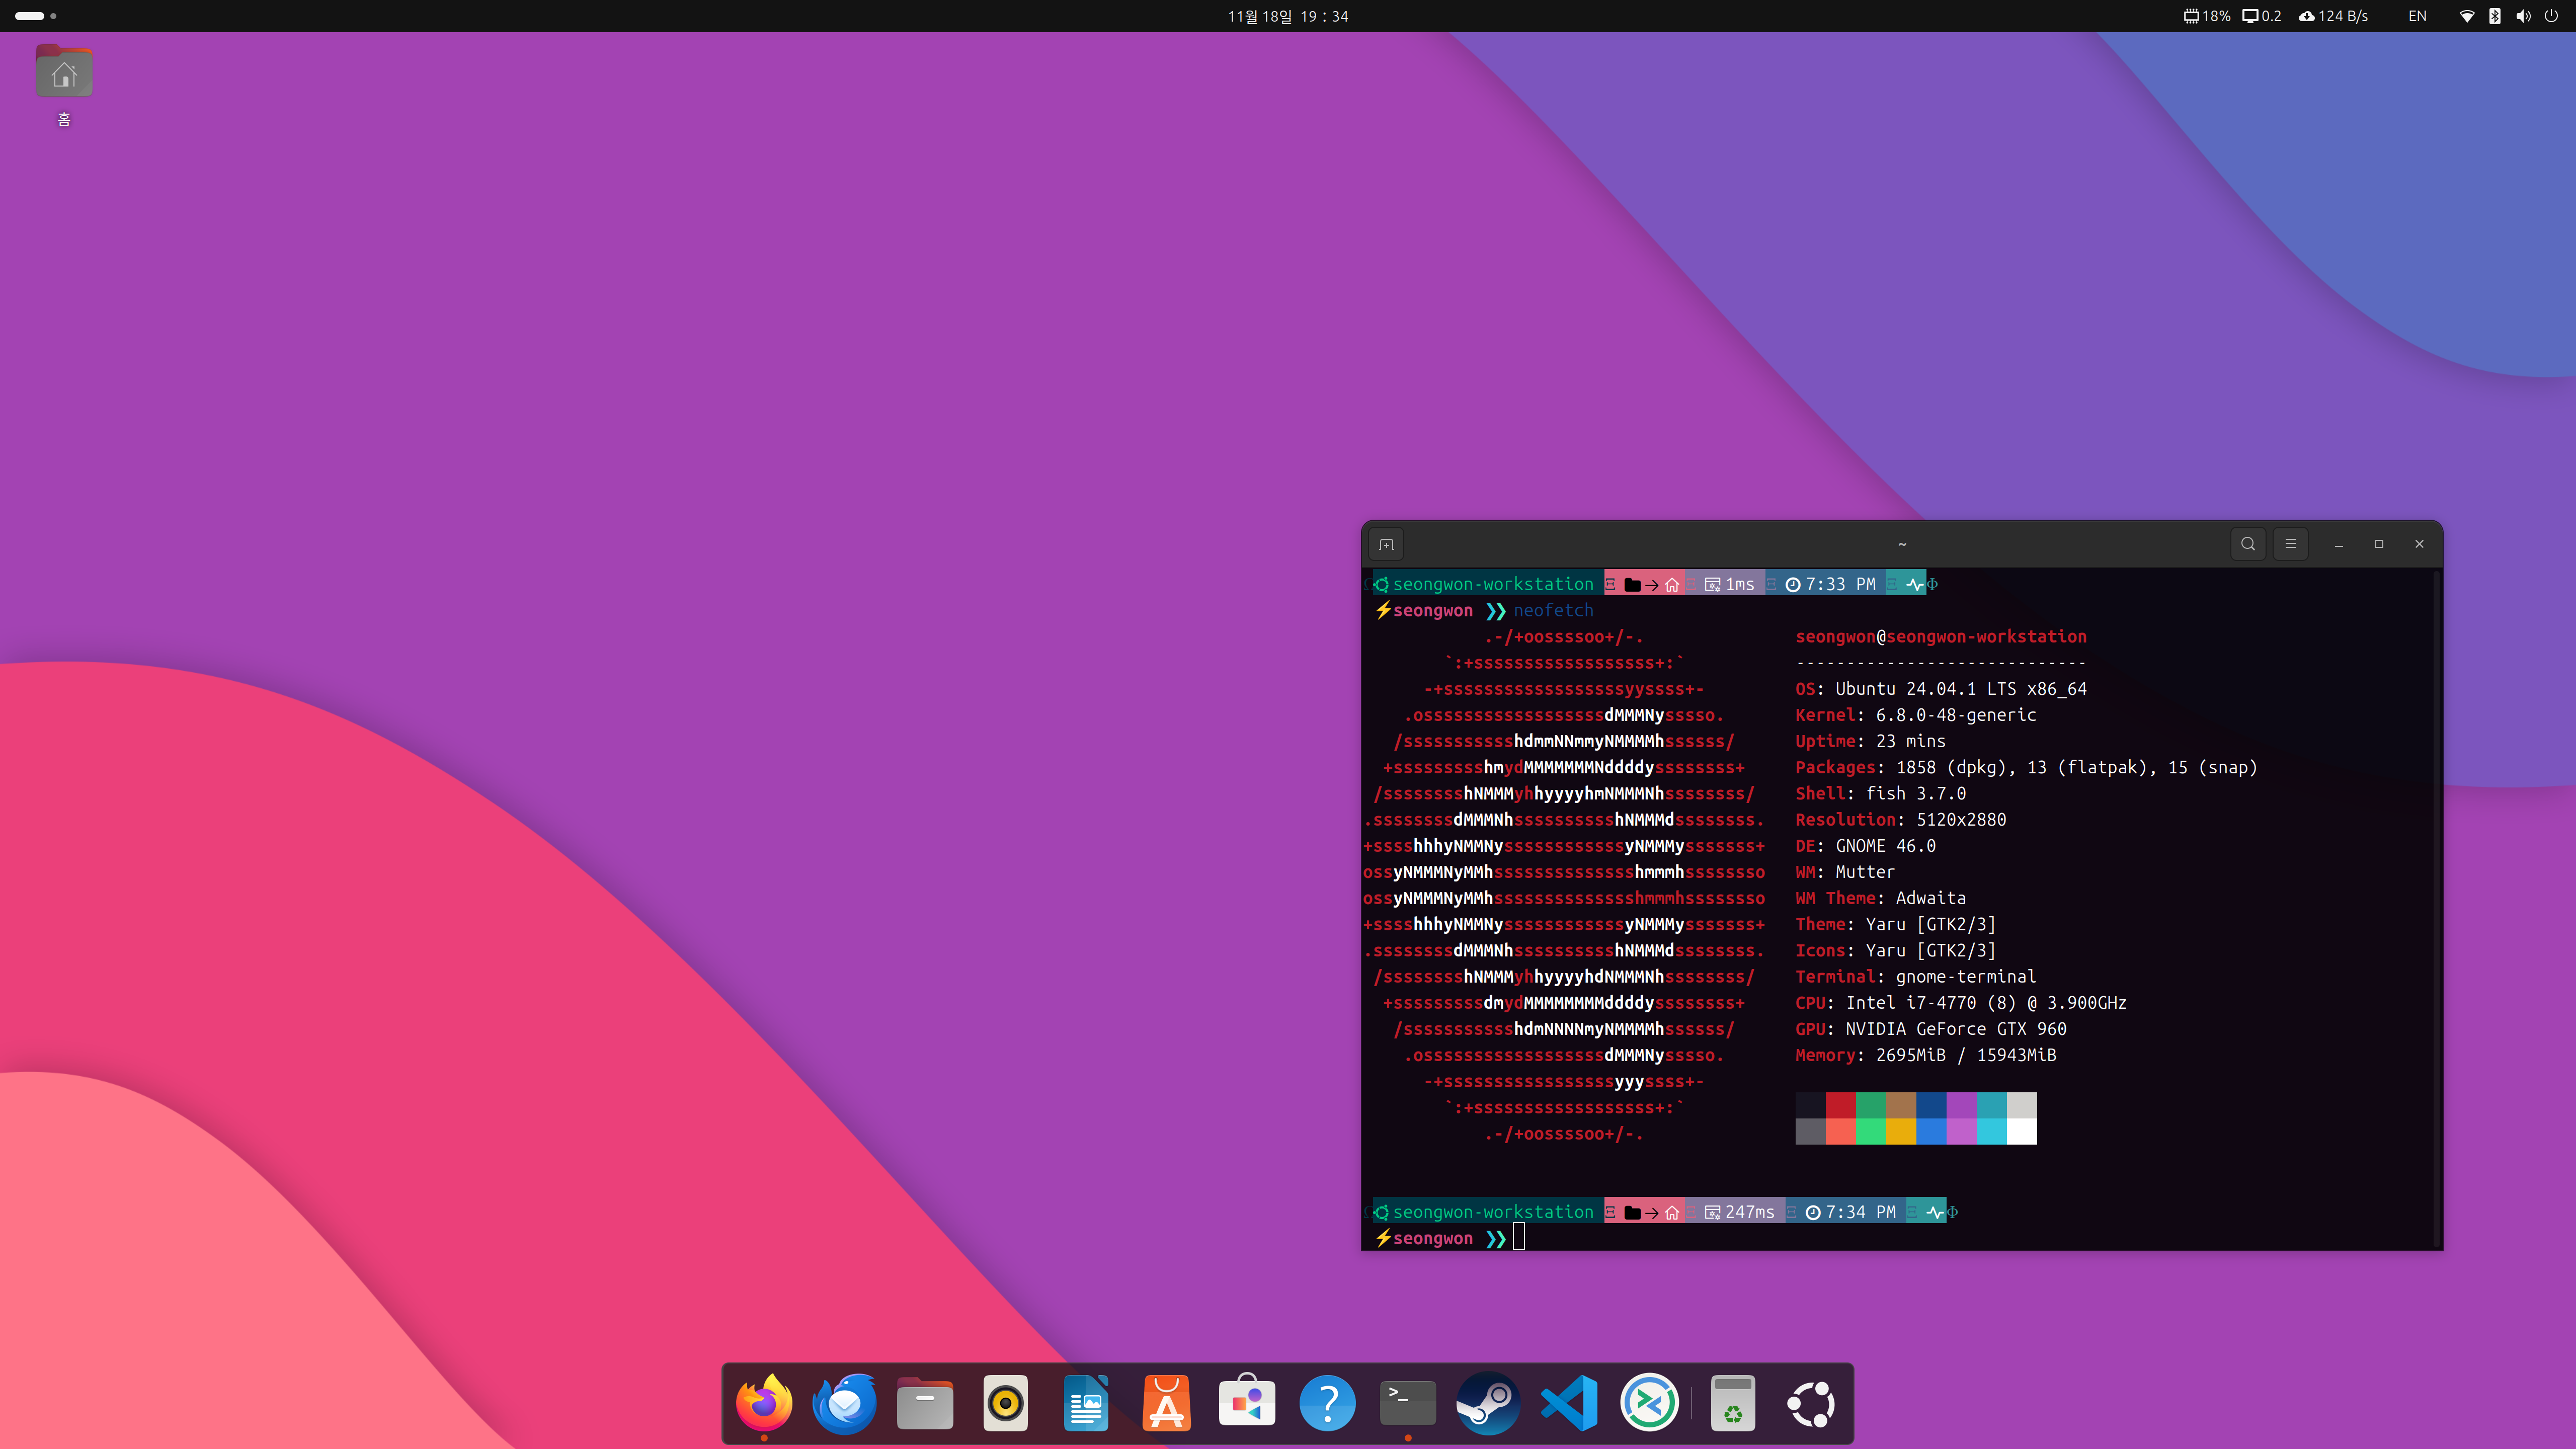Launch Visual Studio Code
Image resolution: width=2576 pixels, height=1449 pixels.
pyautogui.click(x=1568, y=1403)
